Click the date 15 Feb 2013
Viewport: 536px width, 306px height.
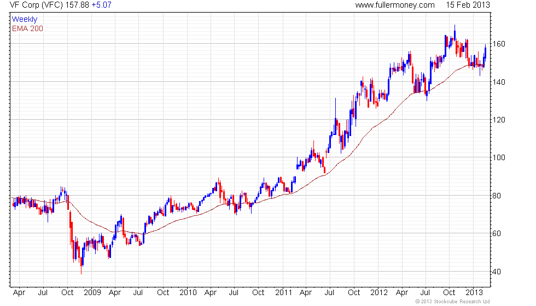[x=468, y=5]
